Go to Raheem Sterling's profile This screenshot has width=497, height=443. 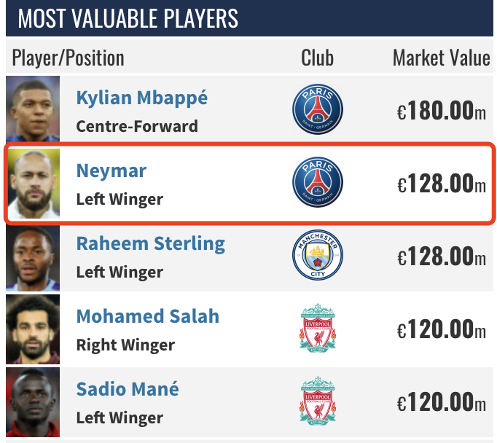(150, 243)
